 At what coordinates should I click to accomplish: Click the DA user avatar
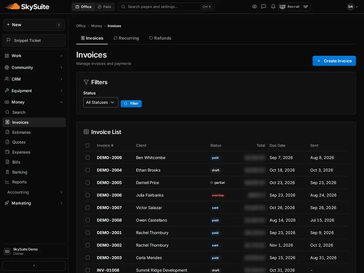(x=351, y=7)
